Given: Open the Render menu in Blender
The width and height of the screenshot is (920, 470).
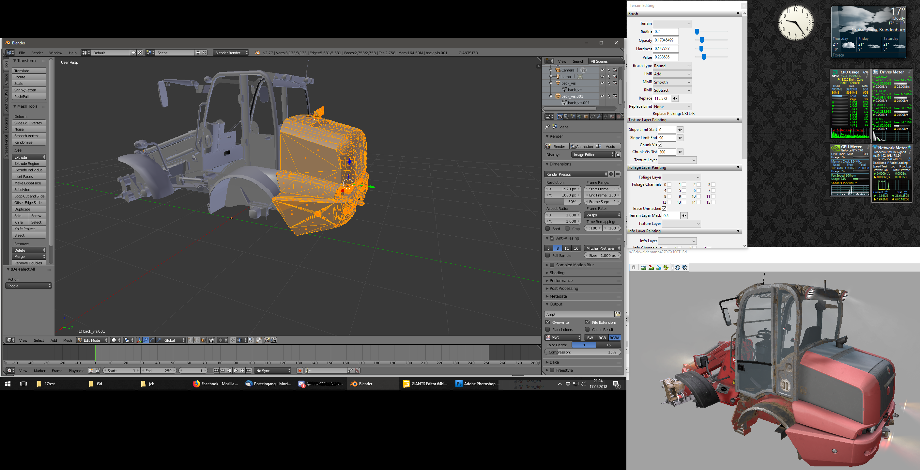Looking at the screenshot, I should click(x=37, y=53).
